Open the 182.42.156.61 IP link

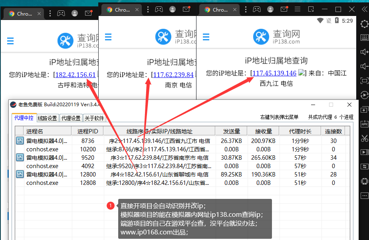point(75,75)
